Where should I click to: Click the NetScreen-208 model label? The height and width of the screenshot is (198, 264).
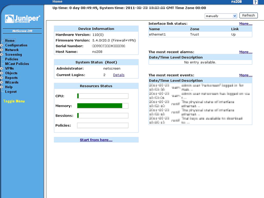pos(22,31)
